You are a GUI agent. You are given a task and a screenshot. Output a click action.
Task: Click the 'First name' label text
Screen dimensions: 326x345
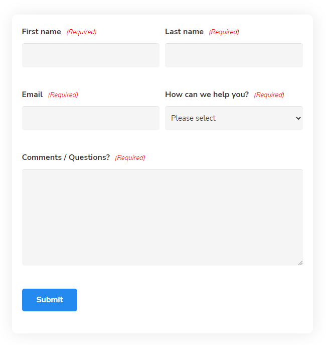click(x=42, y=32)
